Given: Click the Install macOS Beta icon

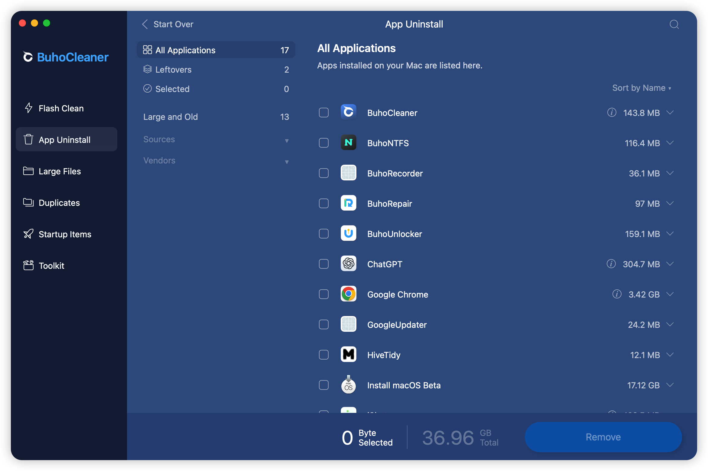Looking at the screenshot, I should (348, 384).
